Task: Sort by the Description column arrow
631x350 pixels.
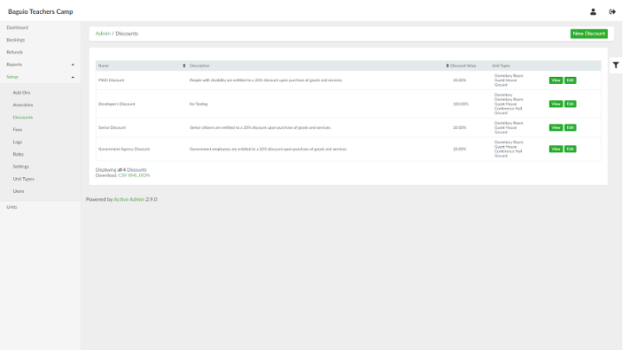Action: [184, 66]
